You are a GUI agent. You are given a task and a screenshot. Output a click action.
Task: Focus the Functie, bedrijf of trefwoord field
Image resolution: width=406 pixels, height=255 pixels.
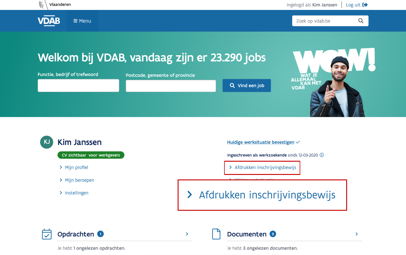78,86
